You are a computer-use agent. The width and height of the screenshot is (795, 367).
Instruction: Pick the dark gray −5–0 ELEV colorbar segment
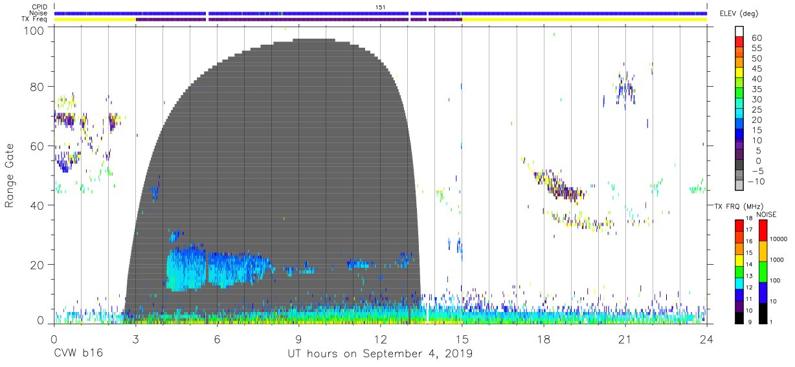pyautogui.click(x=739, y=166)
